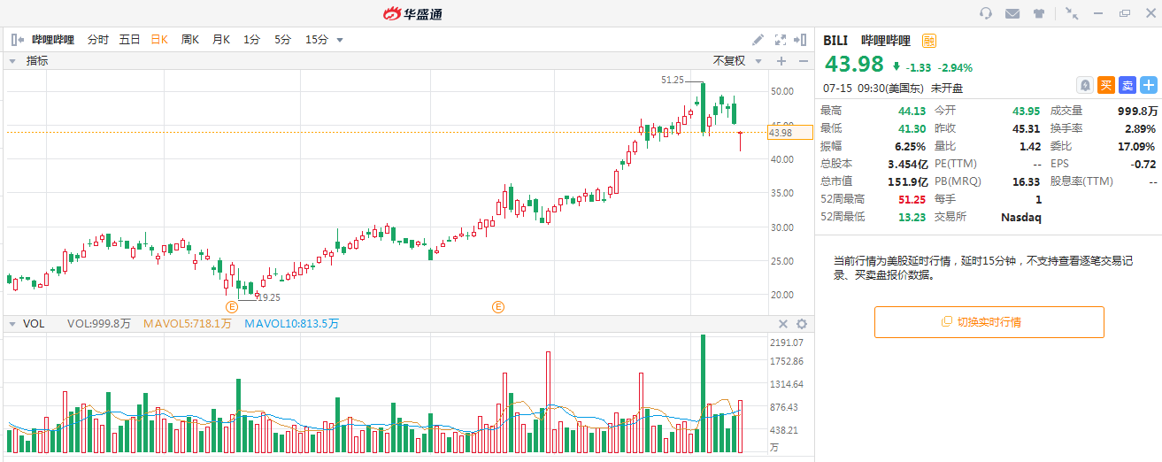
Task: Collapse the left panel arrow icon
Action: point(16,40)
